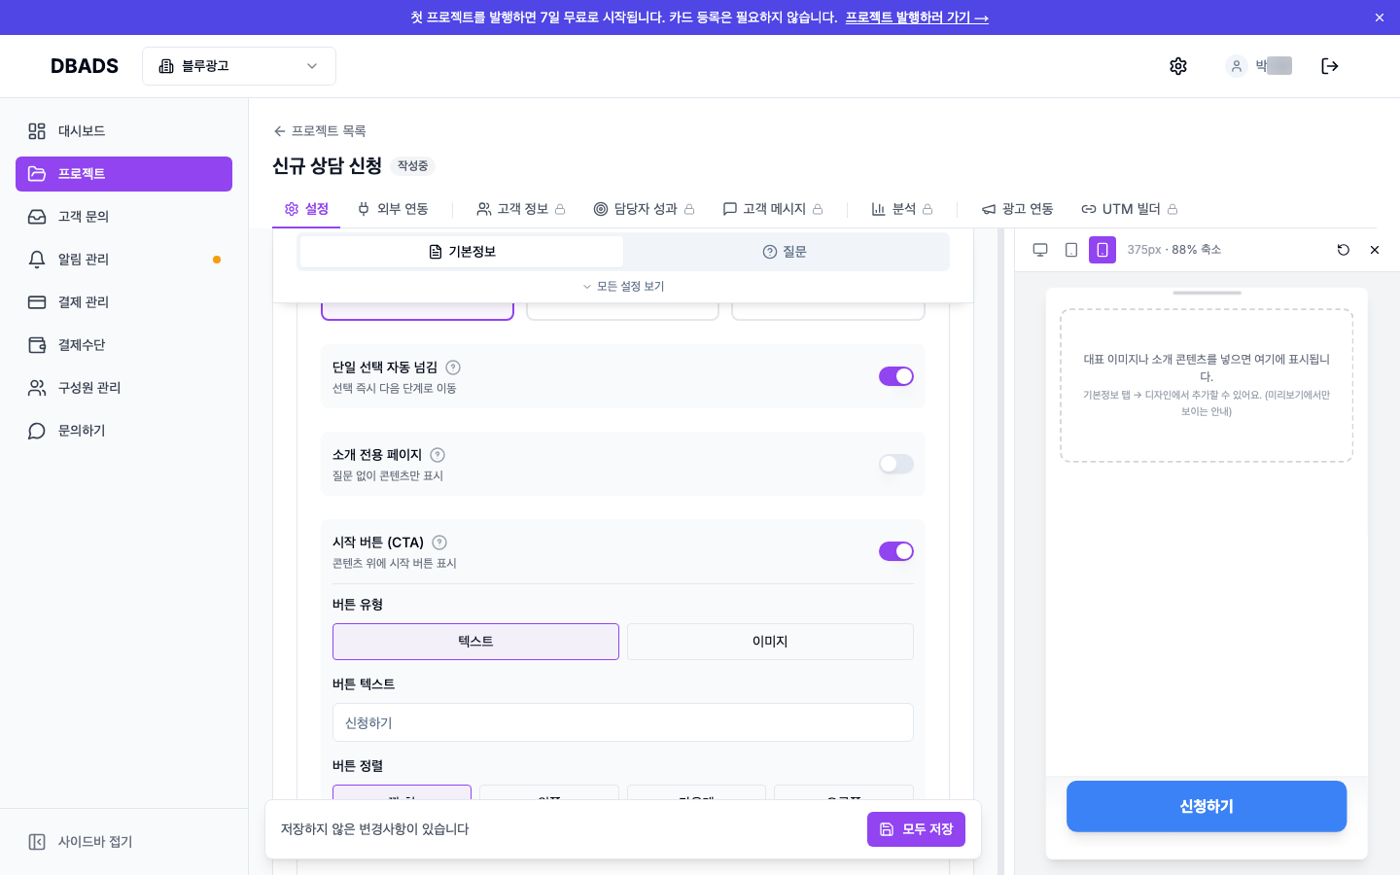Open the settings gear icon in header

pyautogui.click(x=1178, y=66)
